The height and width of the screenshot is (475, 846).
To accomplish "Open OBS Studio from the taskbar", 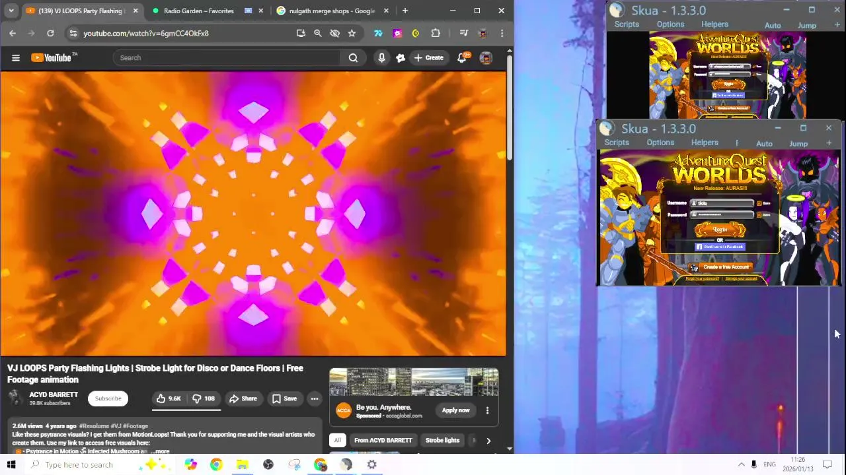I will [268, 464].
